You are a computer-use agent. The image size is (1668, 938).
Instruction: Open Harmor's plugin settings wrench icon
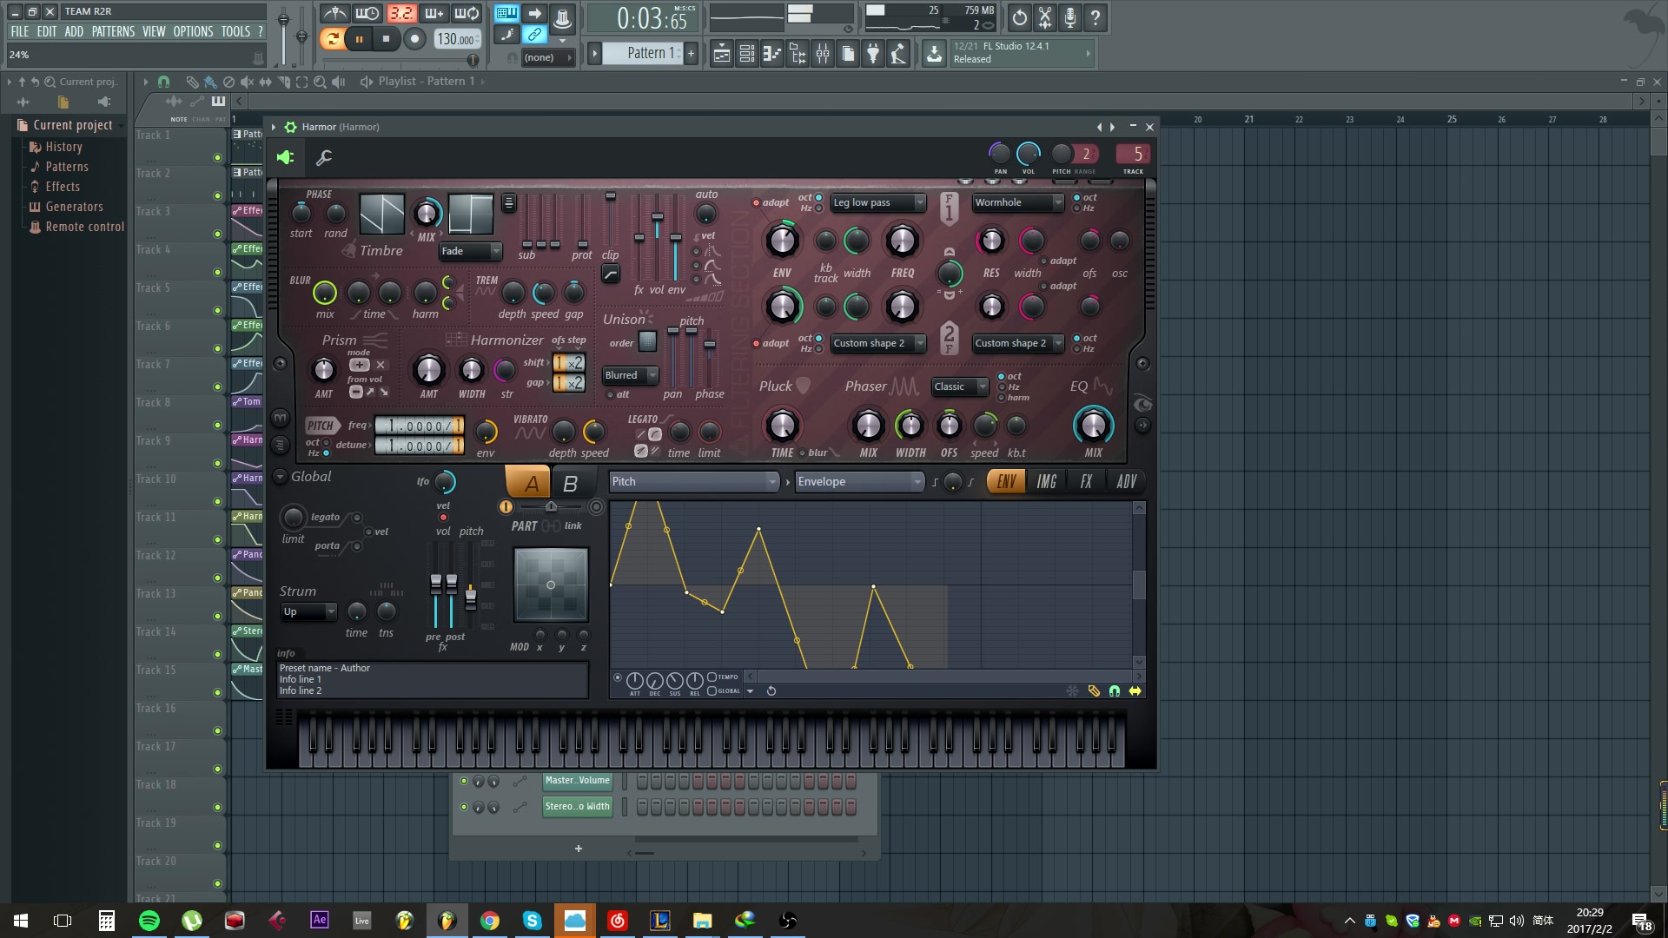click(324, 157)
